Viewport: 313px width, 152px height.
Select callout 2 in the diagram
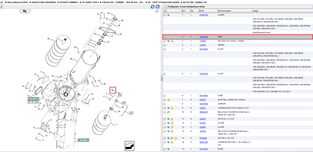point(112,90)
